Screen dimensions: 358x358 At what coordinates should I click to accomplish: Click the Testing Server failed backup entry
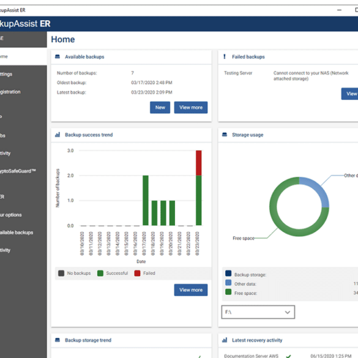[x=238, y=73]
